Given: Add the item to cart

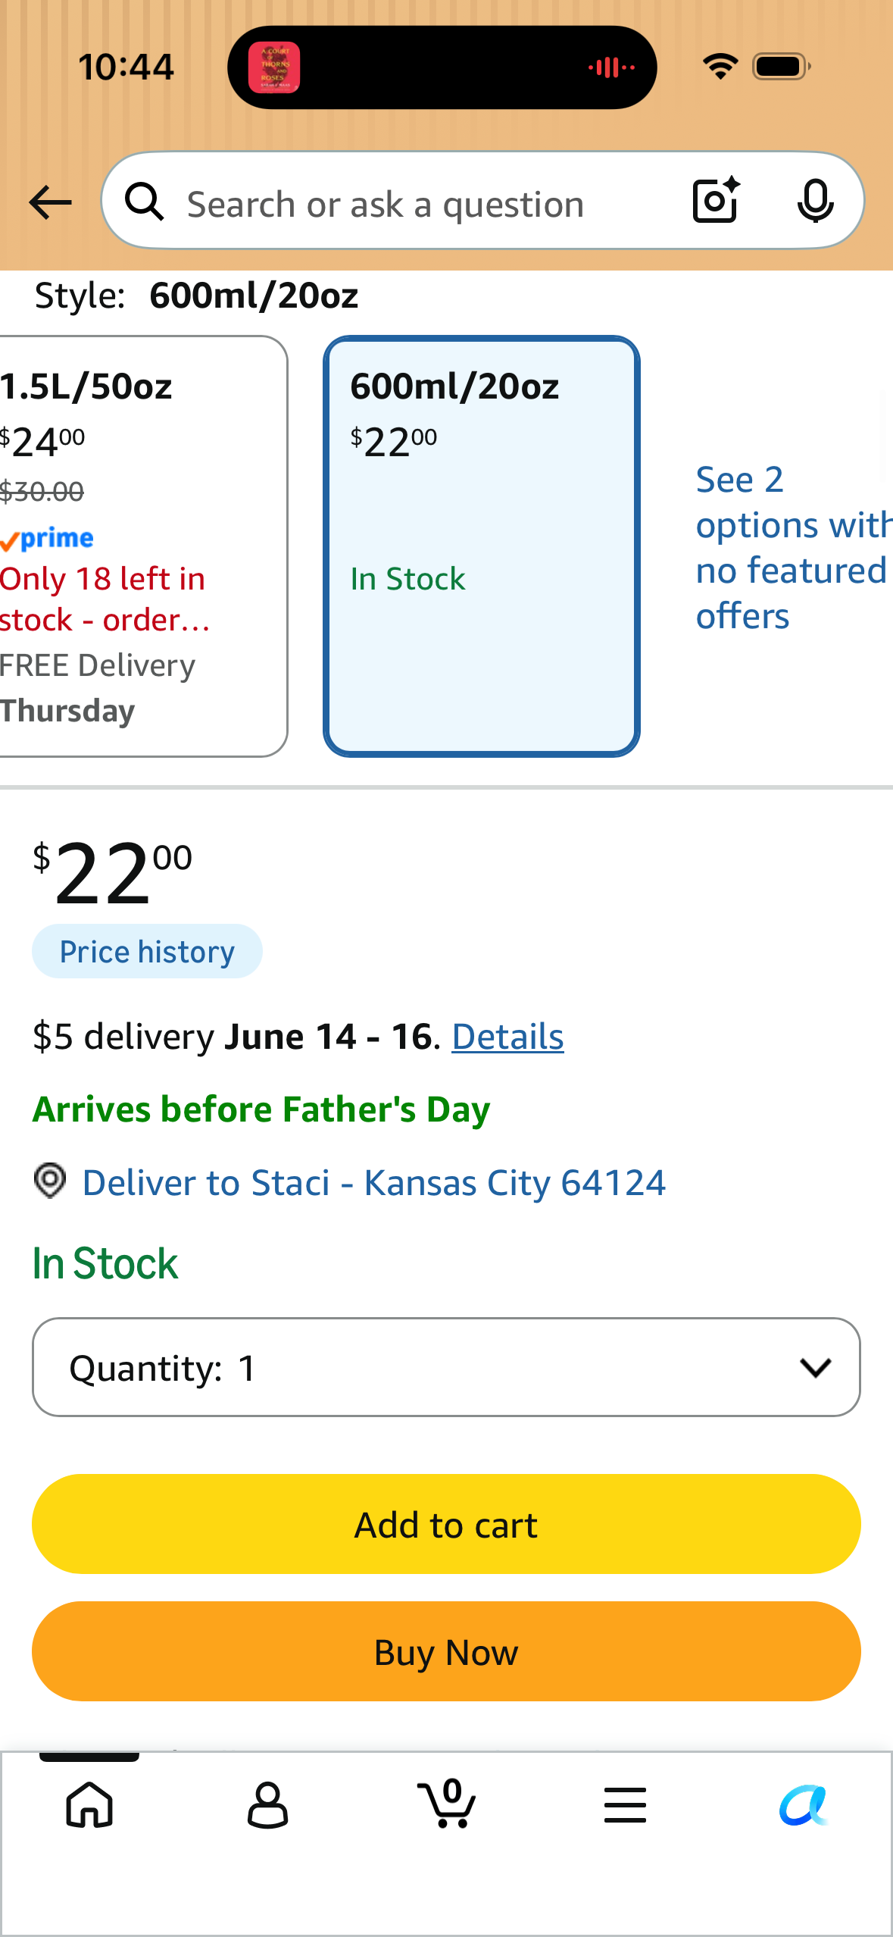Looking at the screenshot, I should pos(446,1524).
